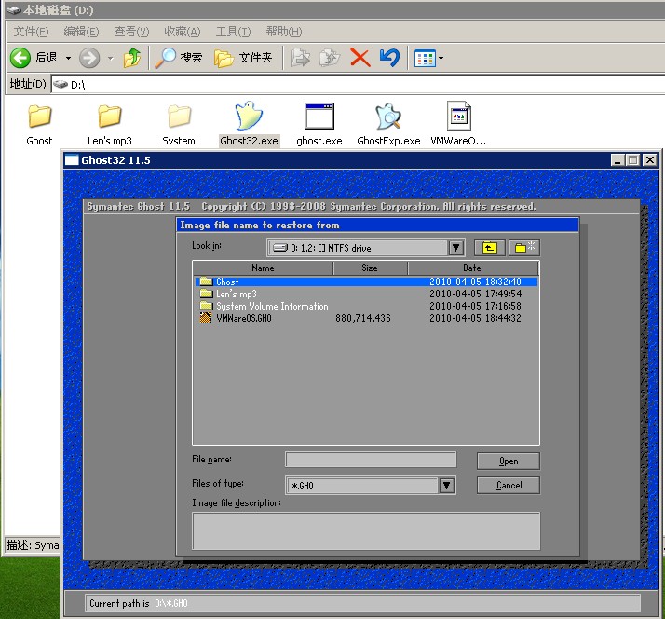Minimize the Ghost32 11.5 window
The width and height of the screenshot is (665, 619).
pos(617,160)
